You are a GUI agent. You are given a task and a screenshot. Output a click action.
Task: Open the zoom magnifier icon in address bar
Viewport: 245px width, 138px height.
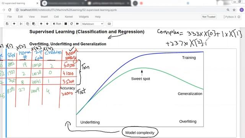(228, 10)
